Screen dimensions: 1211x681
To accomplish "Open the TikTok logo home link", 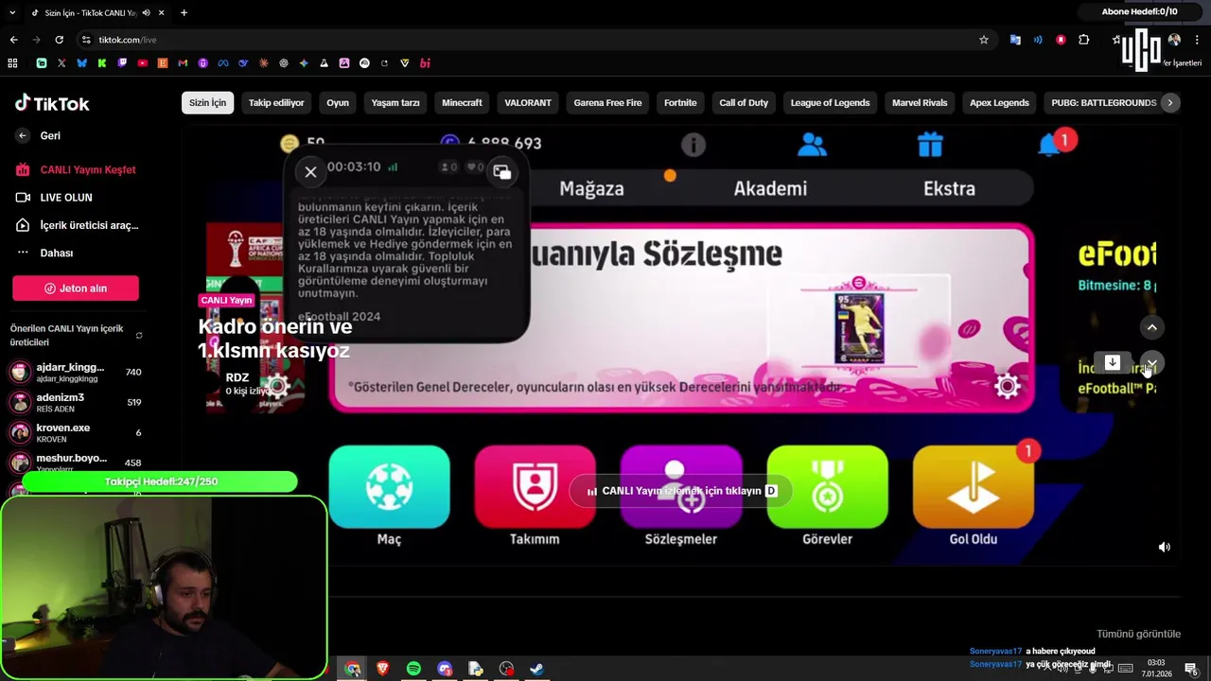I will click(52, 103).
